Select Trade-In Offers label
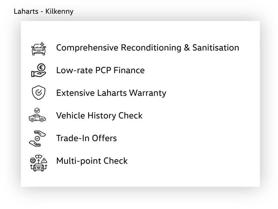This screenshot has height=209, width=278. point(87,138)
